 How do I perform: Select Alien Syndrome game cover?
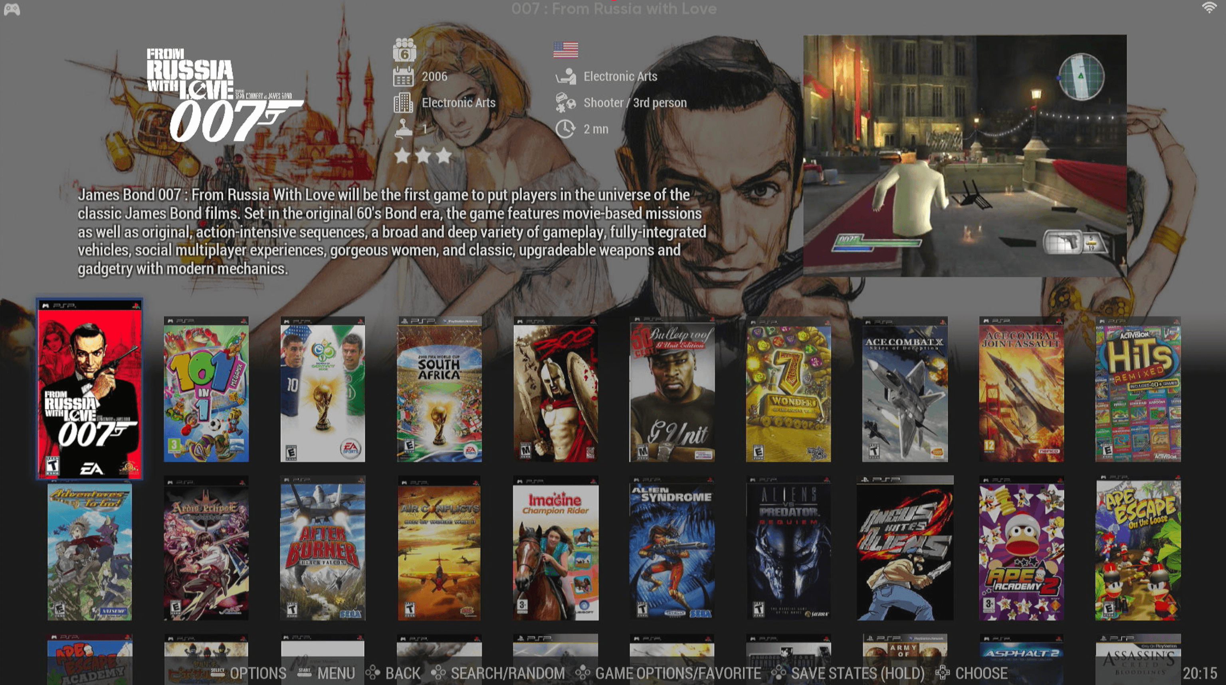coord(671,548)
